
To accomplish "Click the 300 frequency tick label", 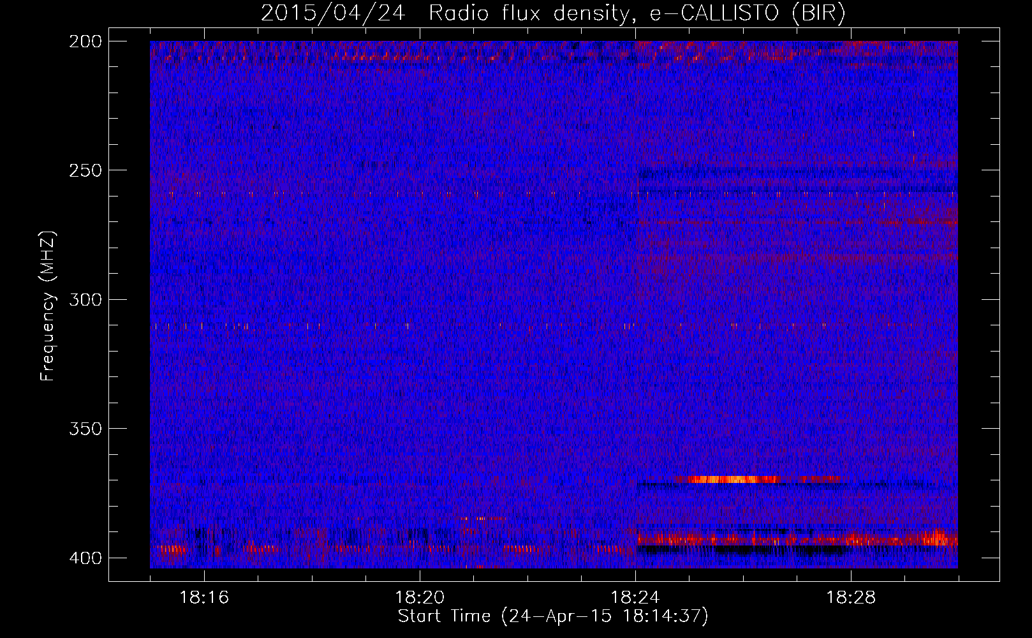I will [85, 299].
